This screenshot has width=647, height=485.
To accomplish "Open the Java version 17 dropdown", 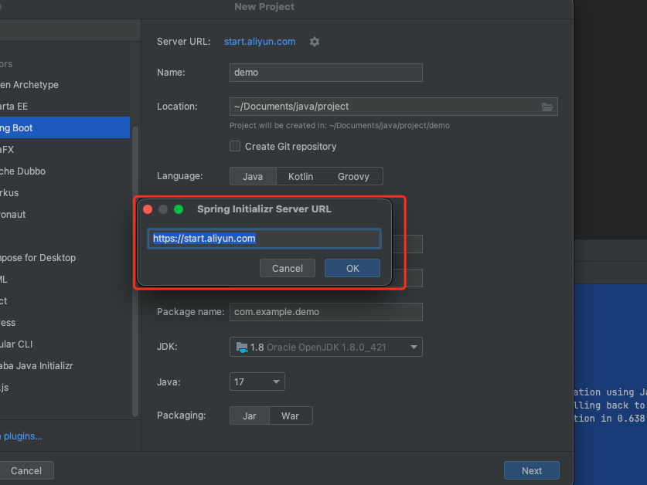I will click(257, 382).
